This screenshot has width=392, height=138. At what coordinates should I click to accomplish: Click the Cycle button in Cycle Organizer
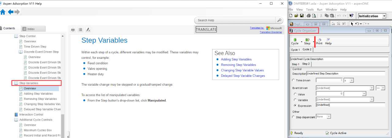coord(295,41)
